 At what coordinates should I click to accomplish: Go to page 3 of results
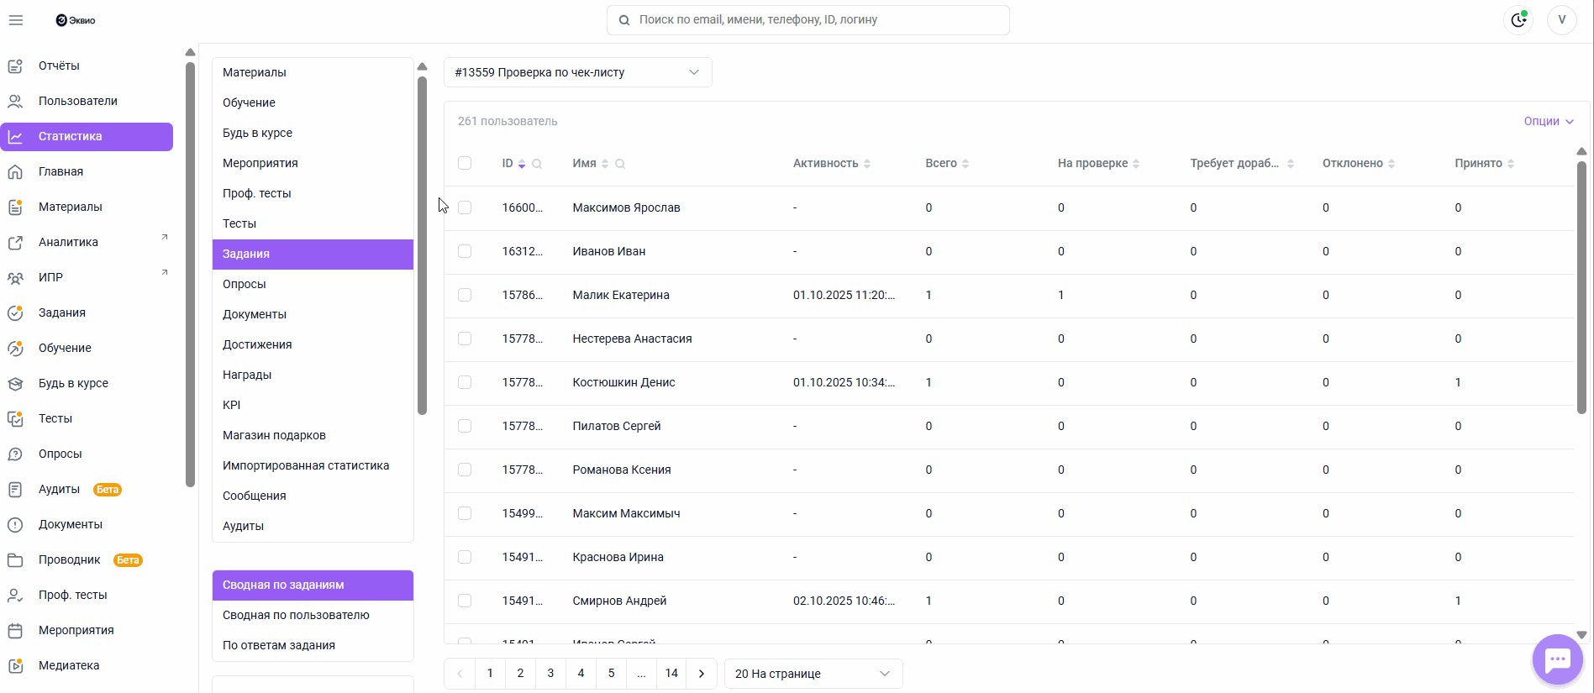click(x=550, y=674)
